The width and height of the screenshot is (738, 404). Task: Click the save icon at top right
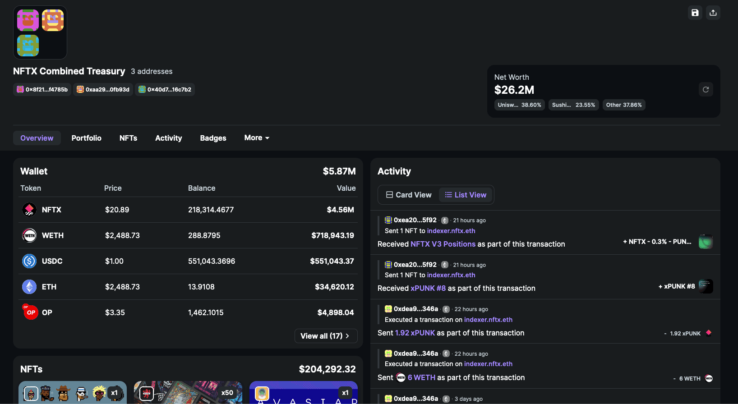pyautogui.click(x=695, y=13)
